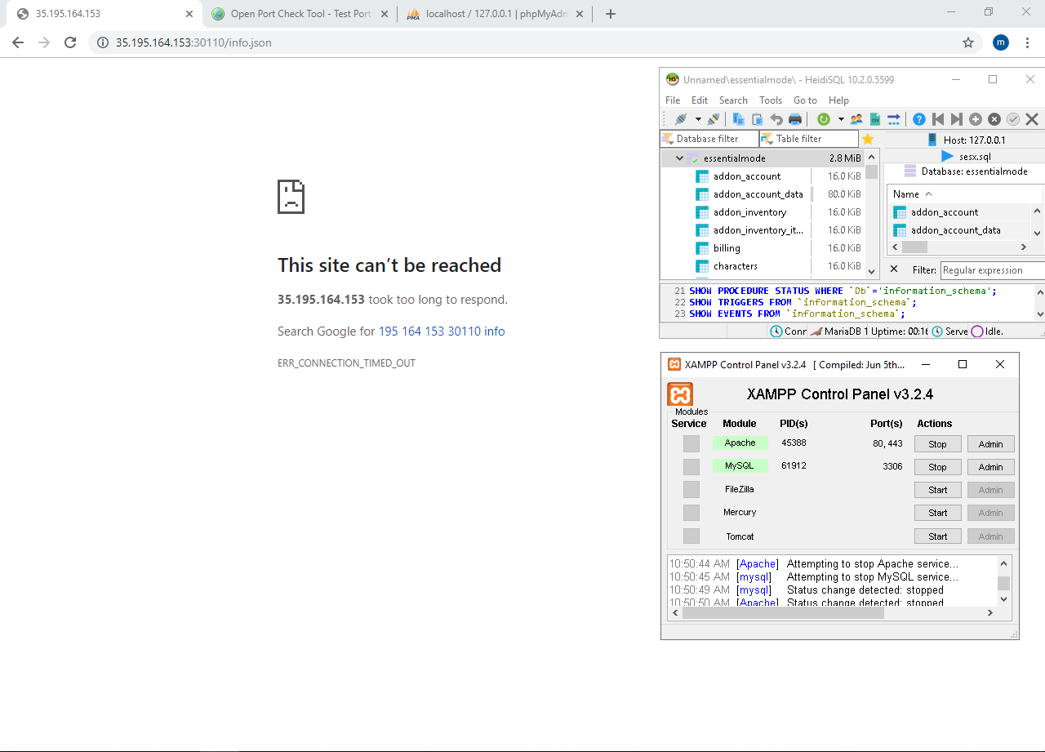The height and width of the screenshot is (752, 1045).
Task: Reload the timed-out browser page
Action: pos(70,42)
